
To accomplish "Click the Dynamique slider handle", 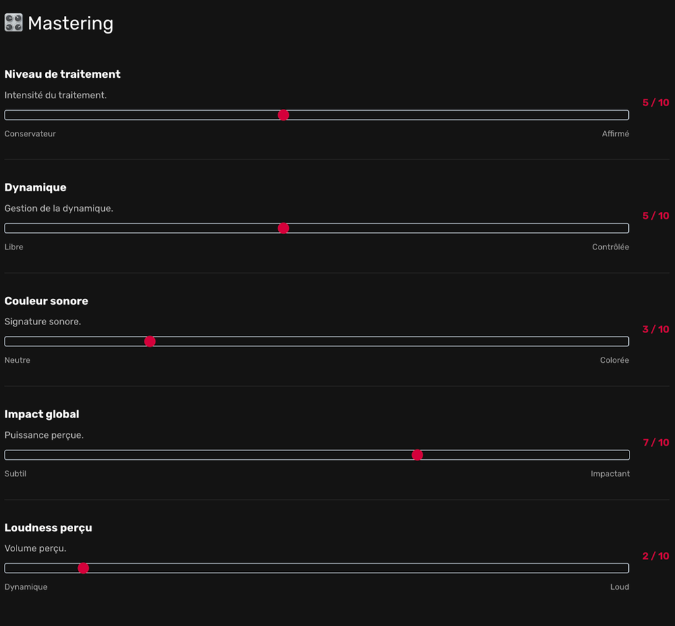I will 283,228.
